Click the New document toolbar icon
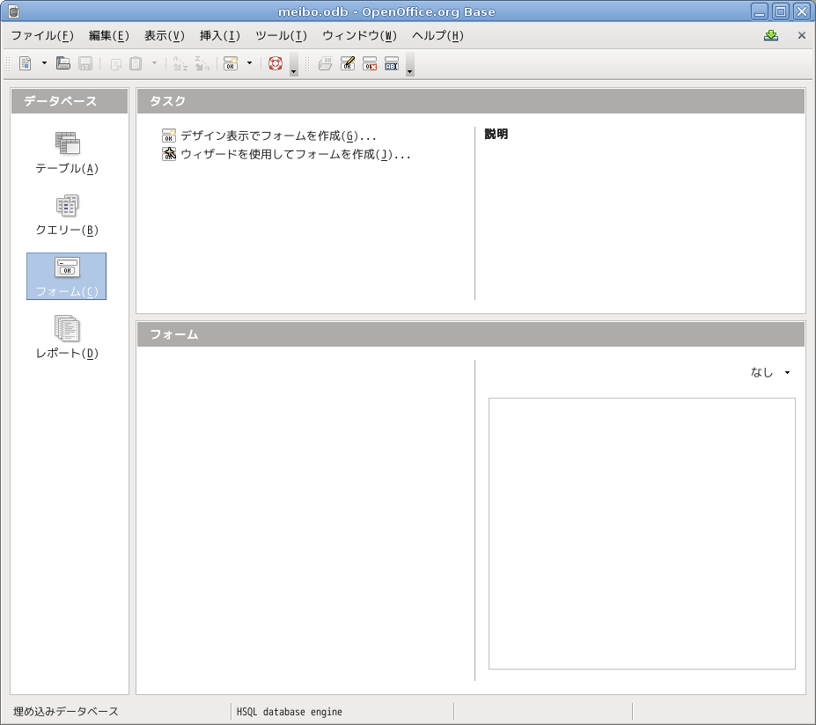The height and width of the screenshot is (725, 816). [x=26, y=63]
